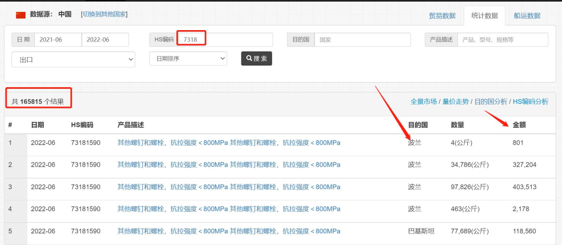Click 金额 column header

520,125
